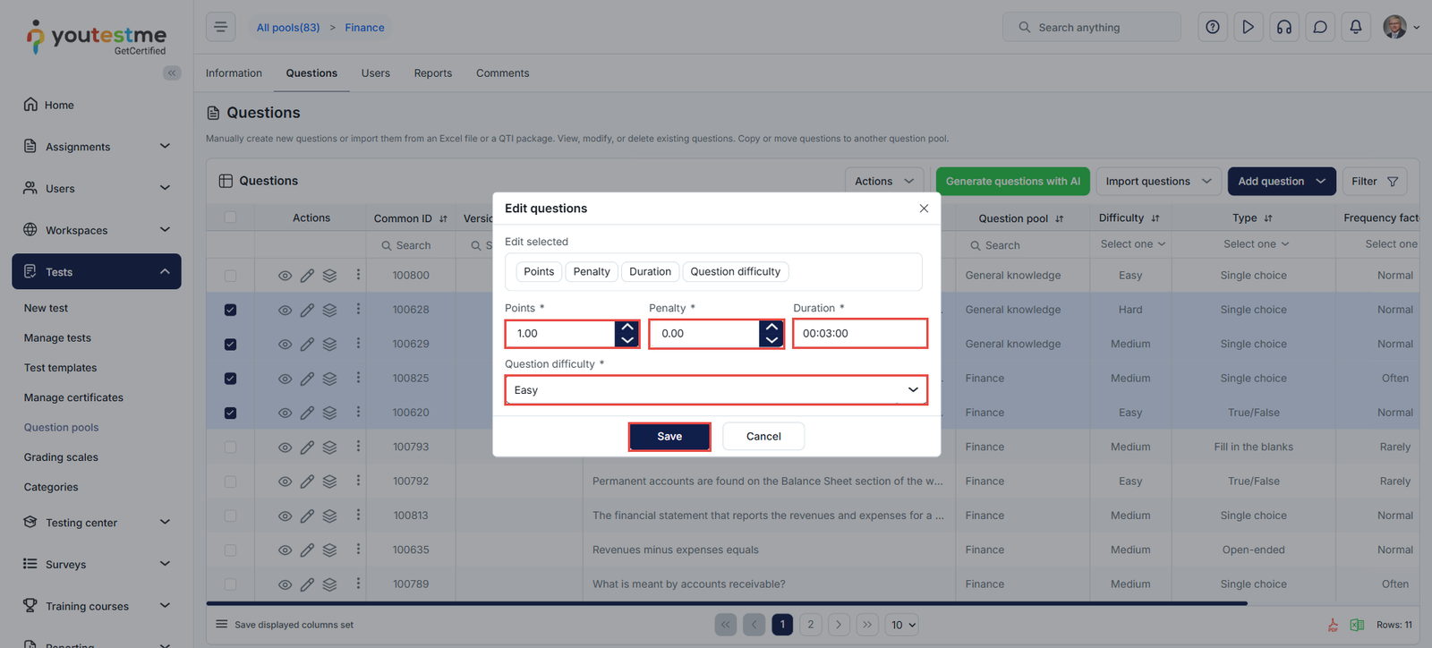The image size is (1432, 648).
Task: Click the play video tutorial icon
Action: tap(1248, 27)
